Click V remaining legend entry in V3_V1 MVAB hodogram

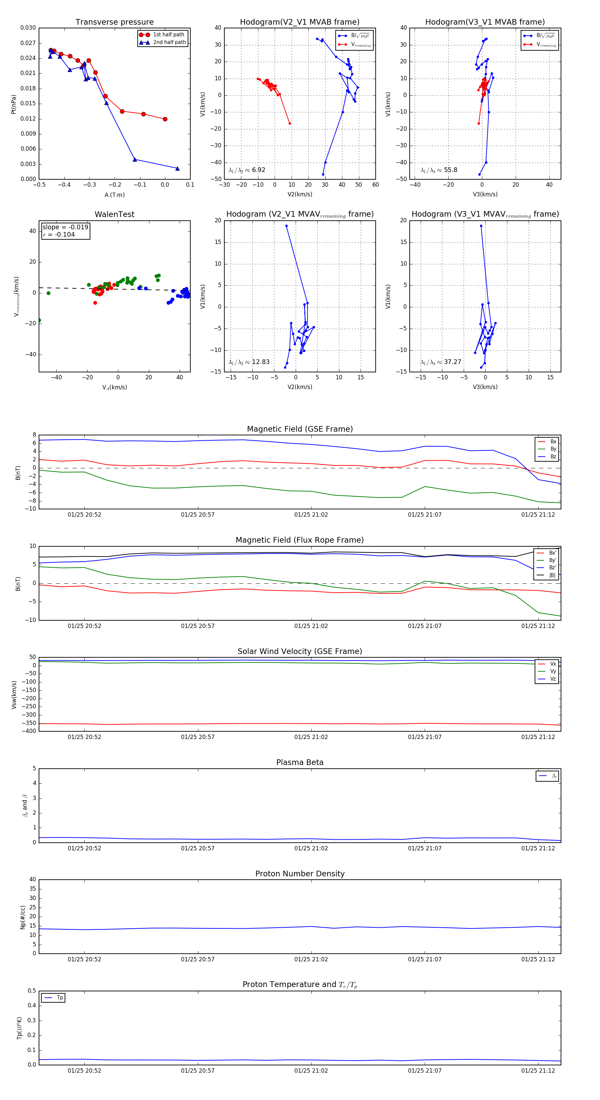pos(540,44)
